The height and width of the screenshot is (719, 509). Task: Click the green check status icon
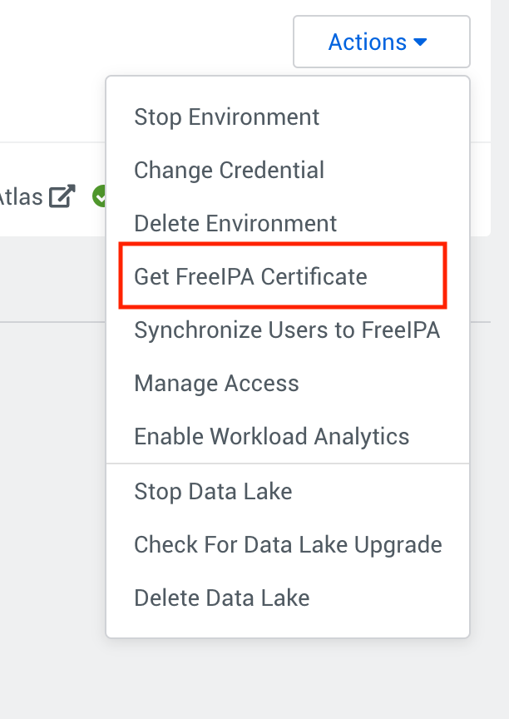tap(99, 197)
